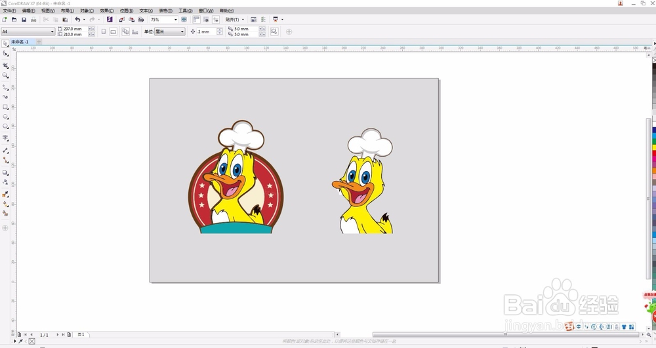
Task: Select the Pick tool in toolbox
Action: (x=5, y=43)
